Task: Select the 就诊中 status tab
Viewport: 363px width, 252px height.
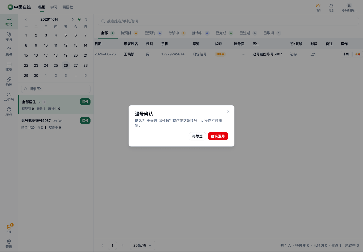Action: (200, 33)
